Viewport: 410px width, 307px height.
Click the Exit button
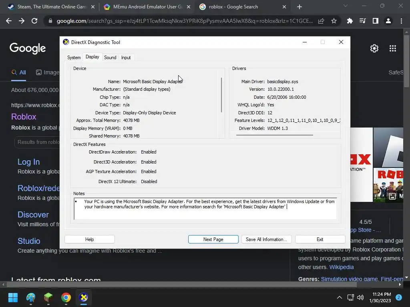(320, 239)
